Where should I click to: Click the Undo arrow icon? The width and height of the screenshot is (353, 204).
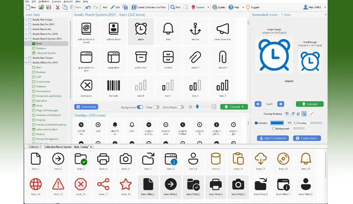point(88,7)
